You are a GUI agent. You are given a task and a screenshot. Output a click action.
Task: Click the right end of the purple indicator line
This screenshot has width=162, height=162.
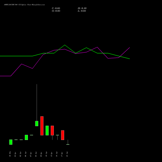130,47
